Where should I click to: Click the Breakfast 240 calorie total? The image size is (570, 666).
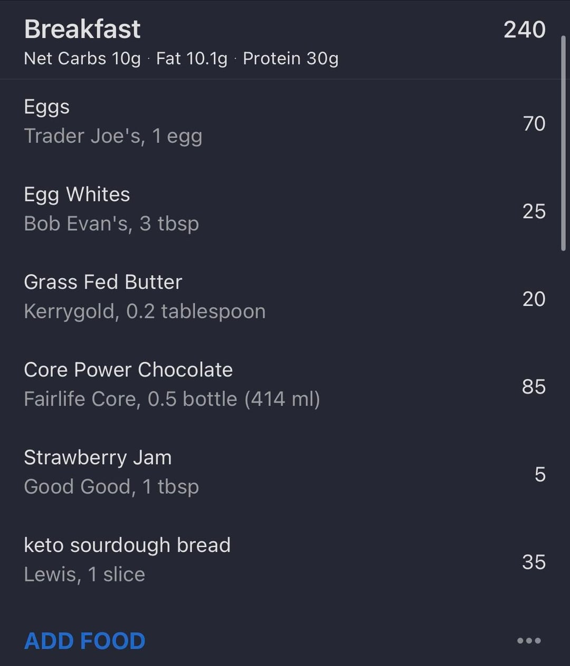524,30
